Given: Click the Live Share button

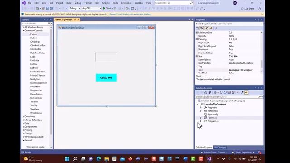Looking at the screenshot, I should (x=247, y=9).
